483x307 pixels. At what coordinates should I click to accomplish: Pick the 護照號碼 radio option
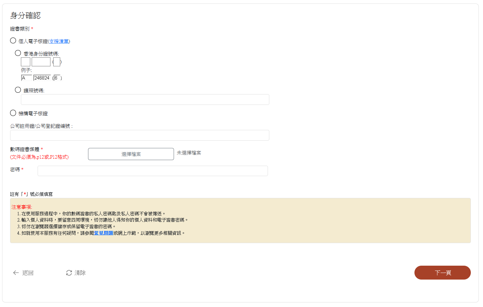18,90
